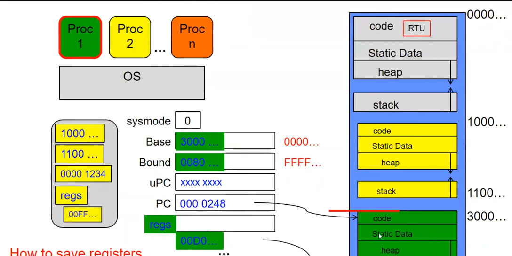Click the sysmode value field showing 0
Image resolution: width=512 pixels, height=256 pixels.
(x=188, y=121)
